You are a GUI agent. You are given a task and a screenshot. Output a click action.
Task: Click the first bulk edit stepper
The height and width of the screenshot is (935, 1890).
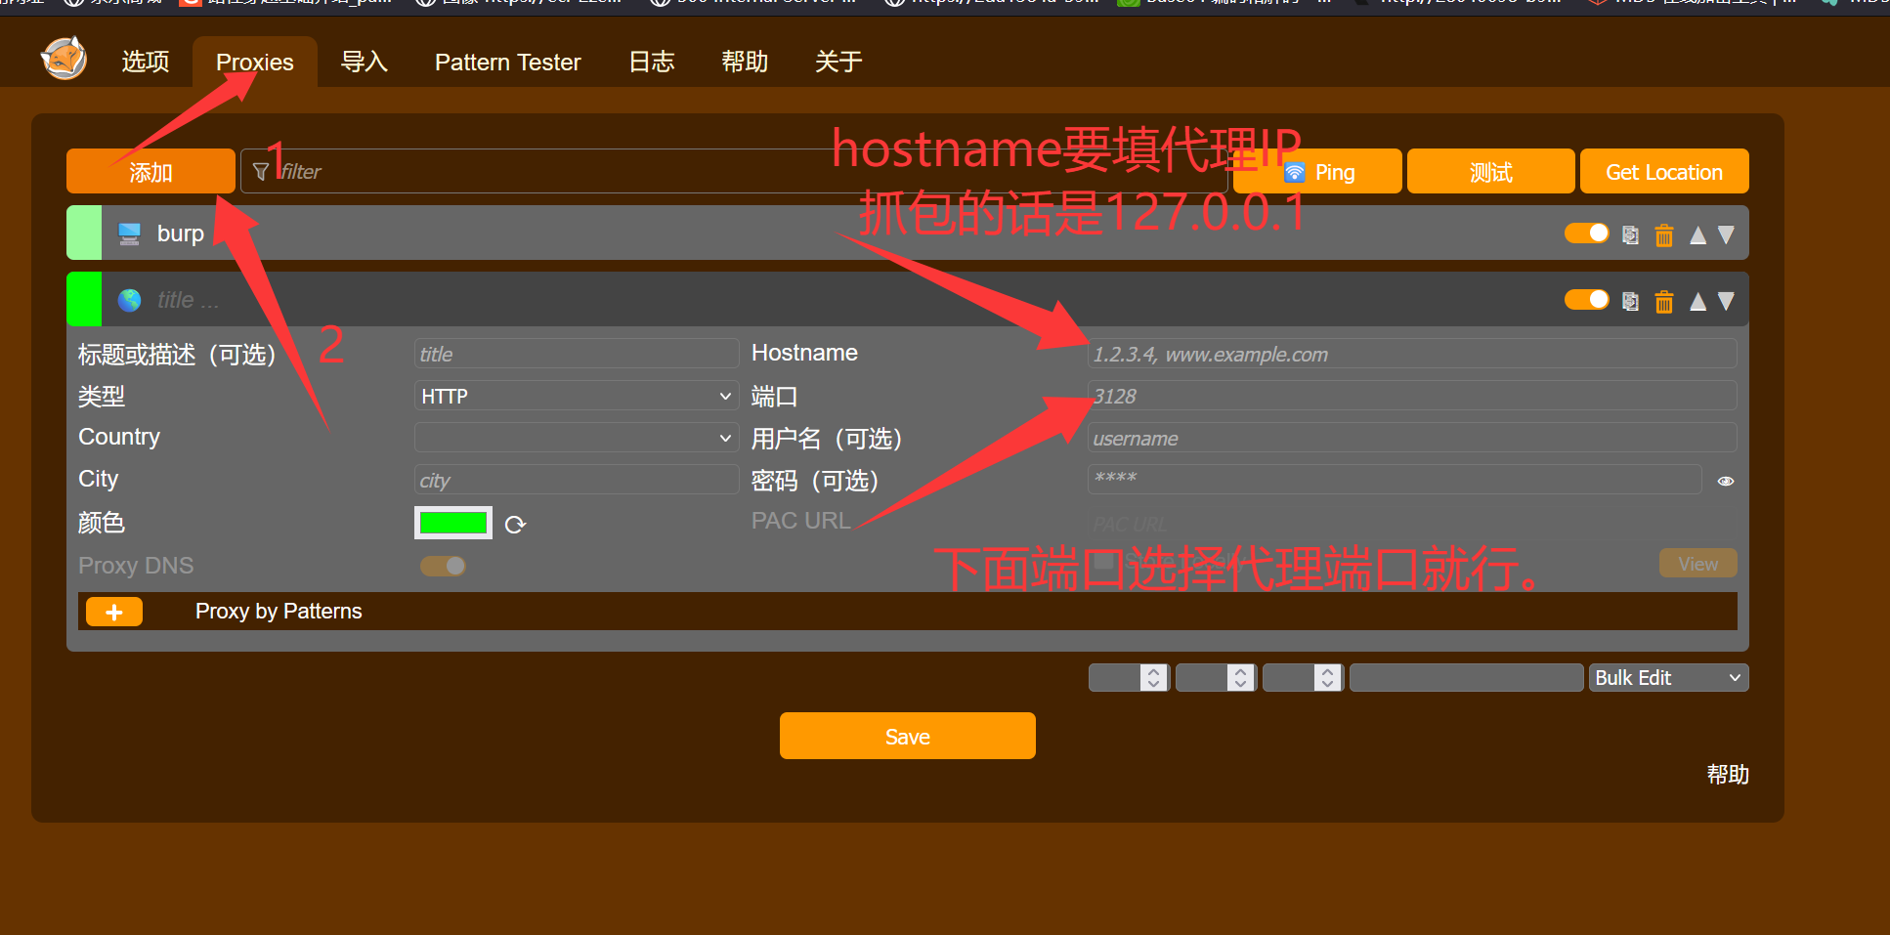click(x=1130, y=678)
